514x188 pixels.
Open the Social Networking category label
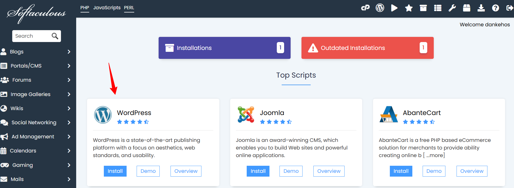click(x=34, y=122)
